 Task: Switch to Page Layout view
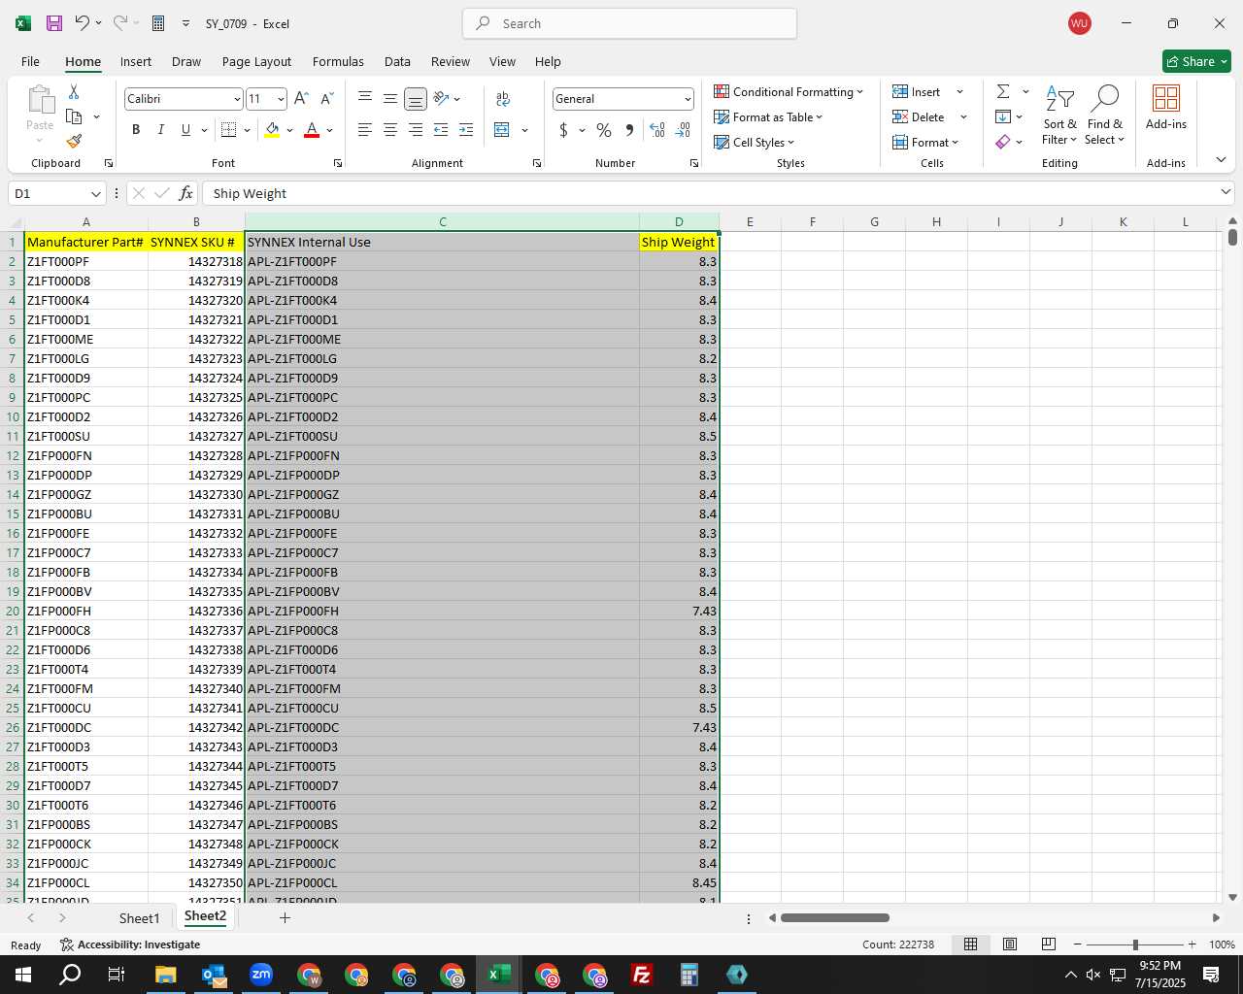click(x=1009, y=944)
